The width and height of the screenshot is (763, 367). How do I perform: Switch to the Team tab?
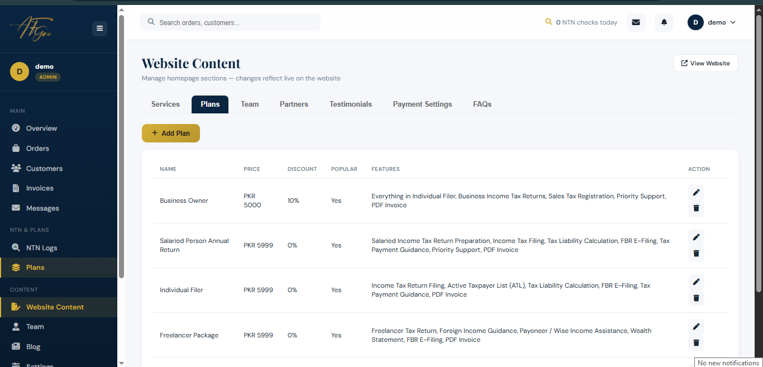pos(250,104)
